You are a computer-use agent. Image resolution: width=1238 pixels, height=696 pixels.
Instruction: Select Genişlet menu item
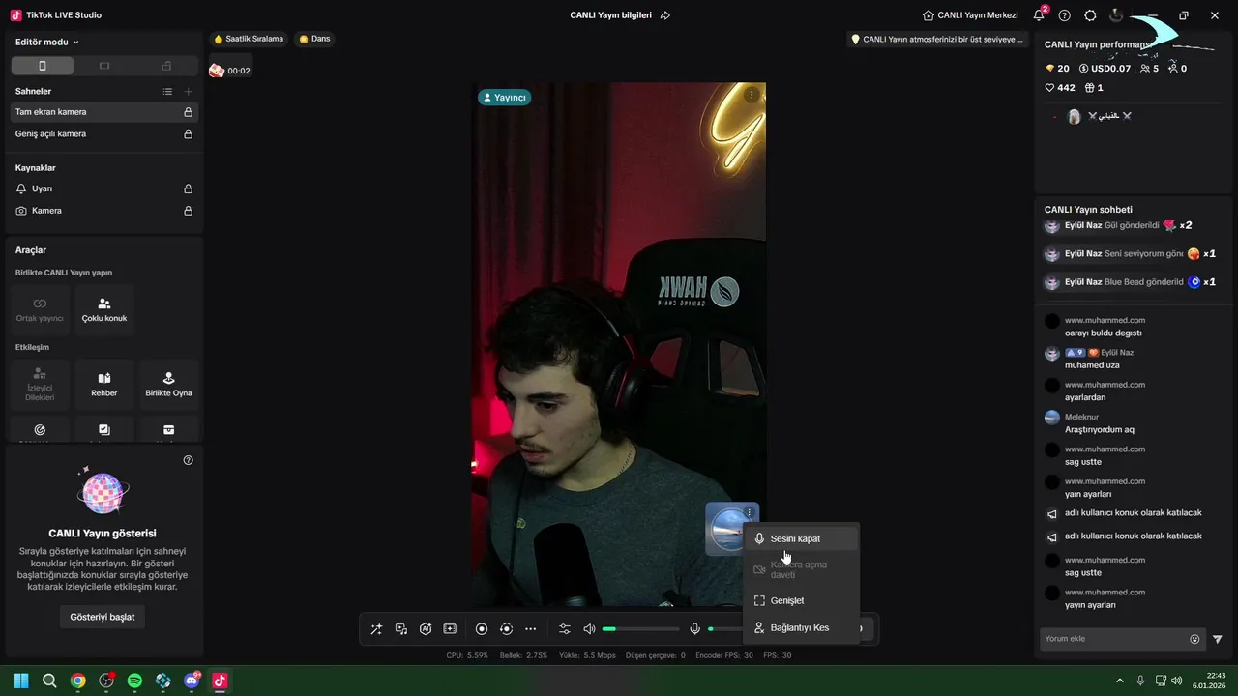pyautogui.click(x=801, y=600)
